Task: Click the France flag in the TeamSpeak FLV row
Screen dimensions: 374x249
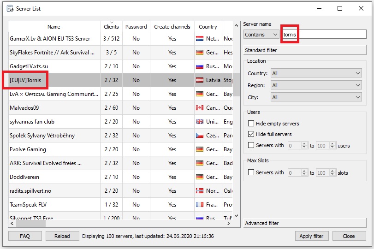Action: coord(200,205)
